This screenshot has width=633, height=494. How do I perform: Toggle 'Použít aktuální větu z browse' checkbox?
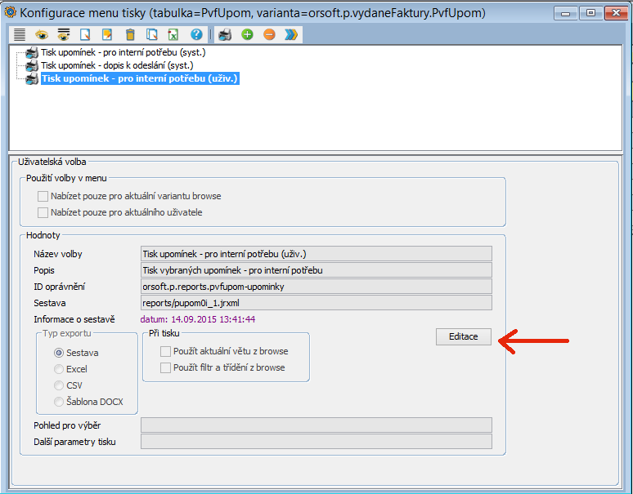click(166, 351)
